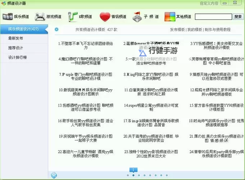
Task: Open template 12 网络之家休闲娱乐会所
Action: (x=217, y=92)
